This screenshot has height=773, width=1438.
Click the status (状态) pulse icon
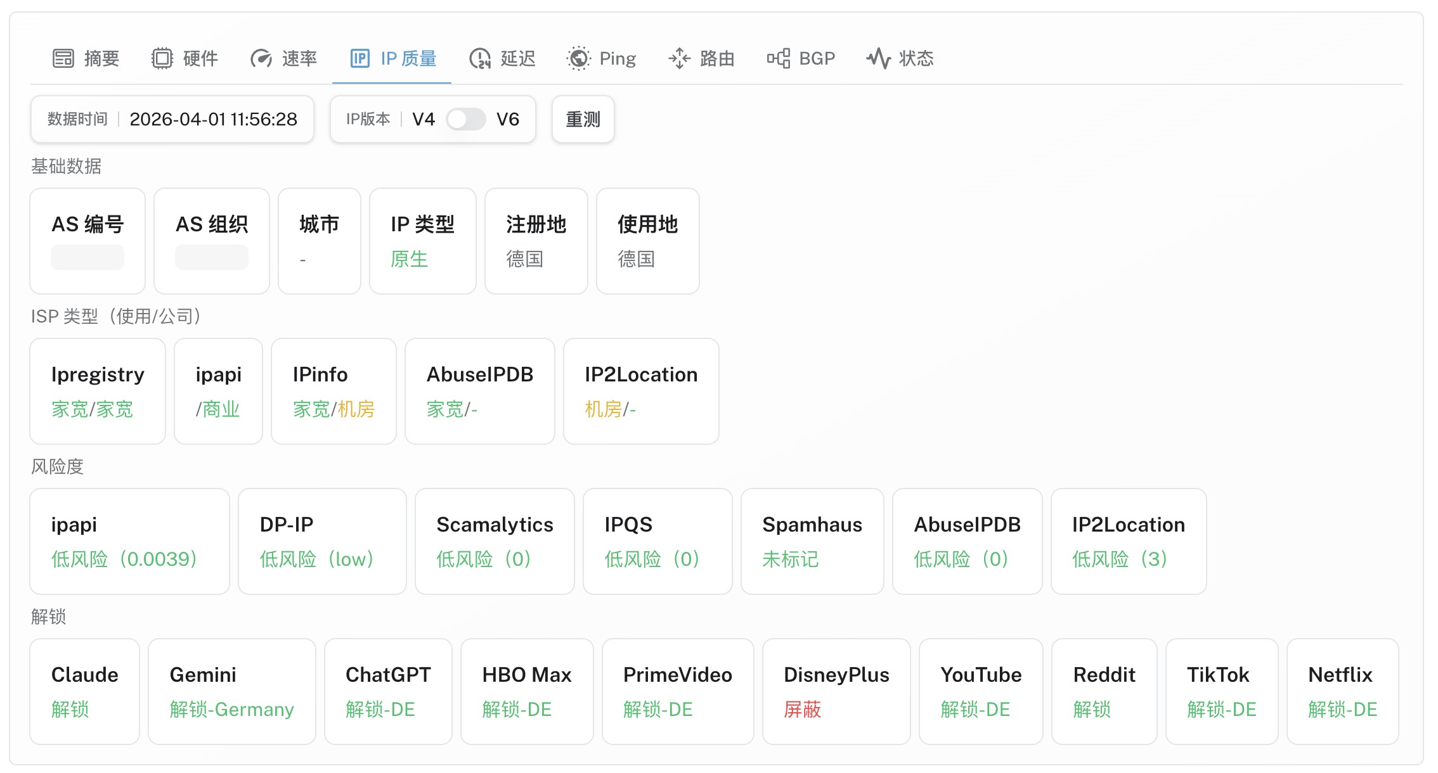point(879,58)
